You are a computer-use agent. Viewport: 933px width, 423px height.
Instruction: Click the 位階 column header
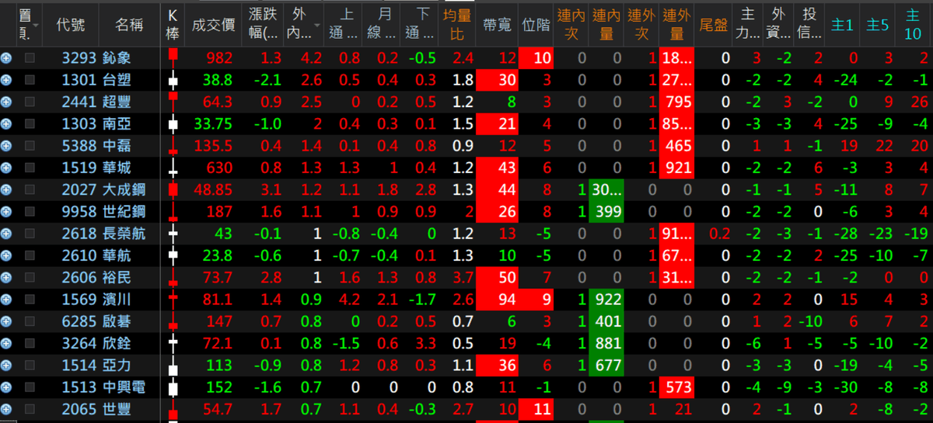click(536, 24)
